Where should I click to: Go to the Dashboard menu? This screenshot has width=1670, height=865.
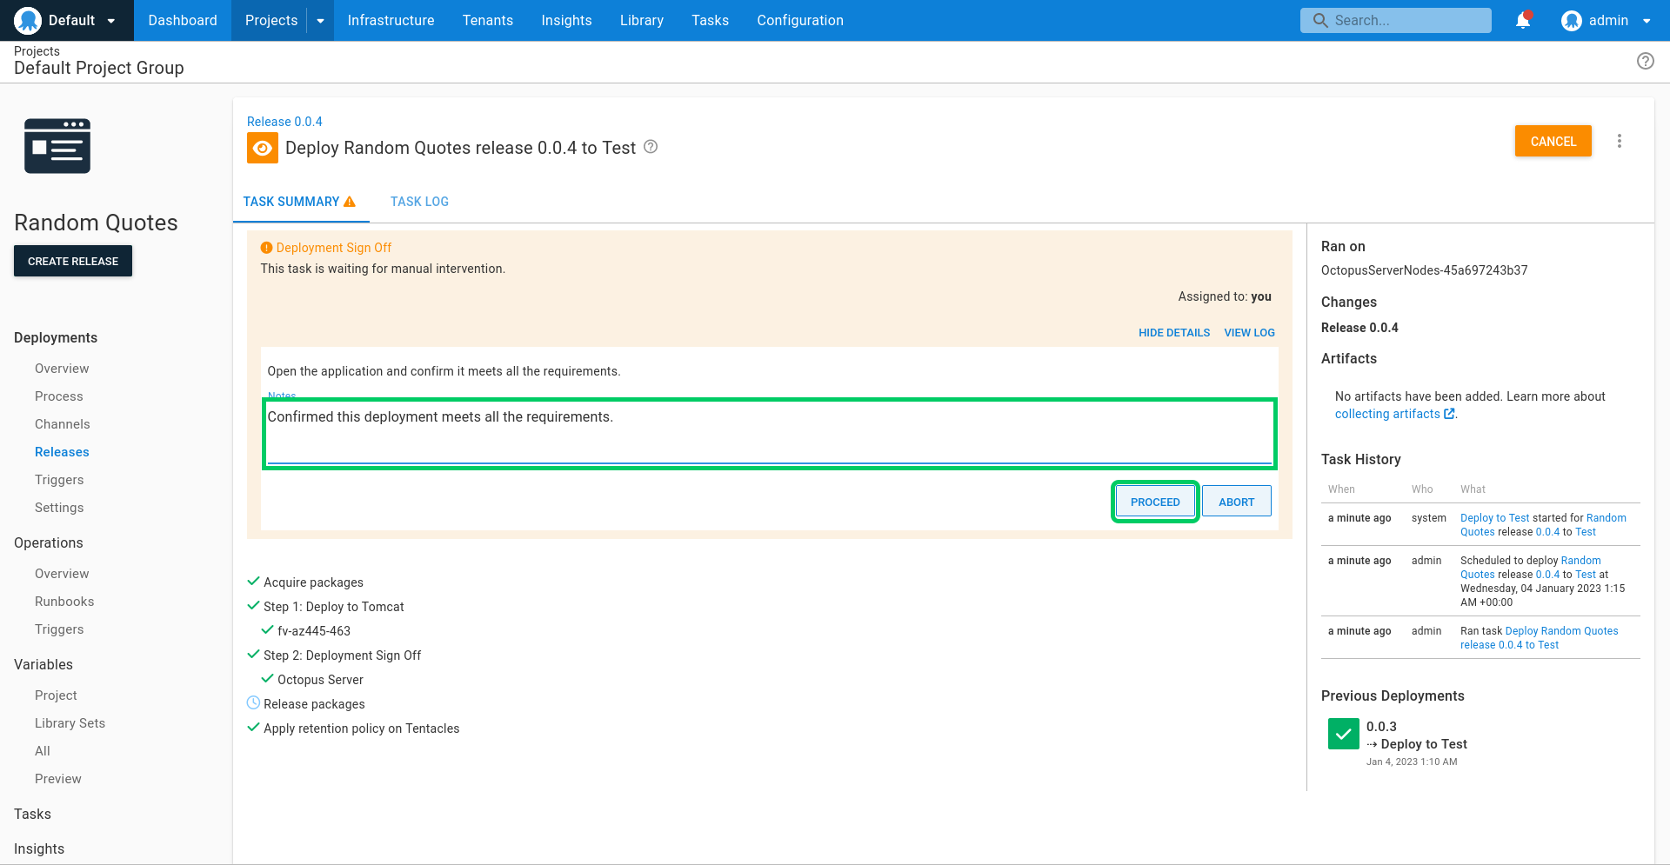183,20
